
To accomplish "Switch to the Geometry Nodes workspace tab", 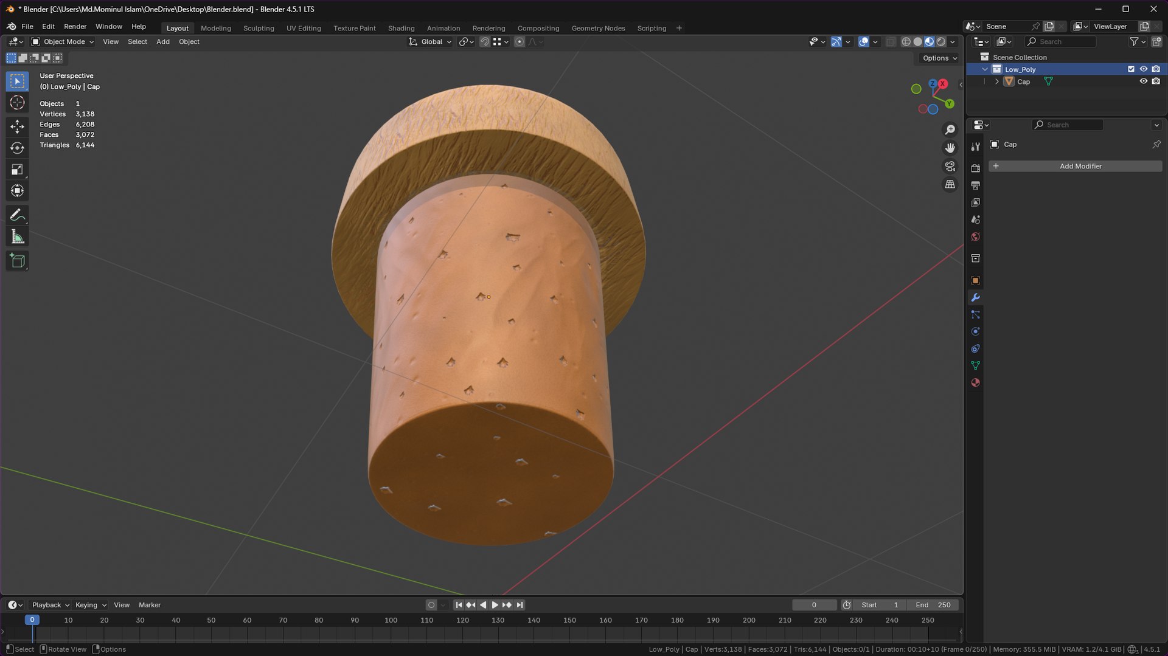I will 598,28.
